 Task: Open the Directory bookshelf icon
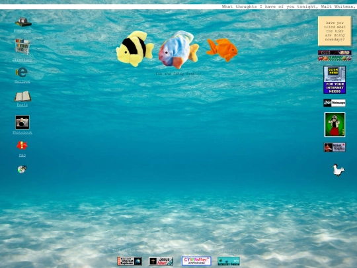pos(22,47)
